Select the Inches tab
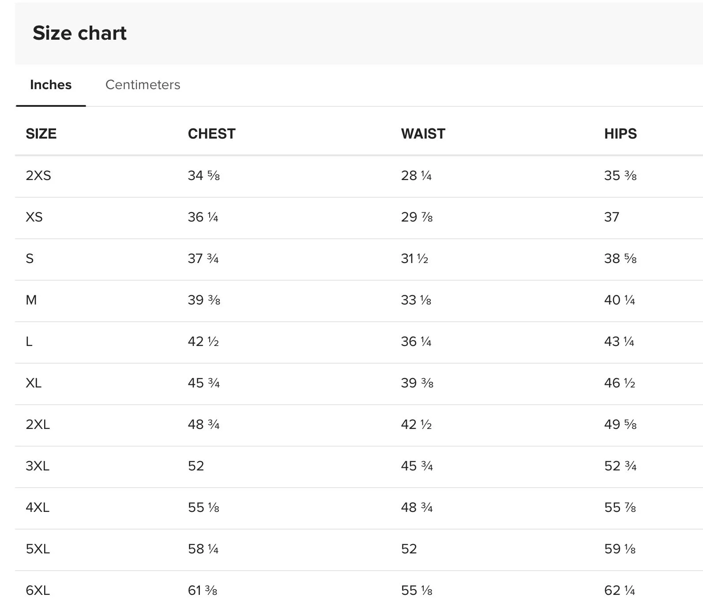Screen dimensions: 703x609 coord(51,85)
